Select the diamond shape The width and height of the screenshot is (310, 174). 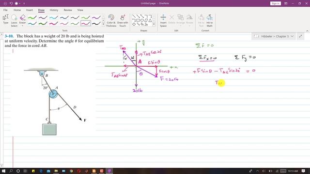(x=134, y=24)
